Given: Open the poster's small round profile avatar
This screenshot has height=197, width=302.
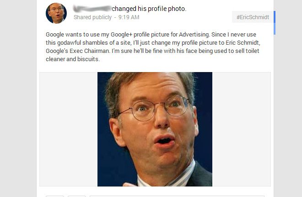Looking at the screenshot, I should (x=56, y=13).
